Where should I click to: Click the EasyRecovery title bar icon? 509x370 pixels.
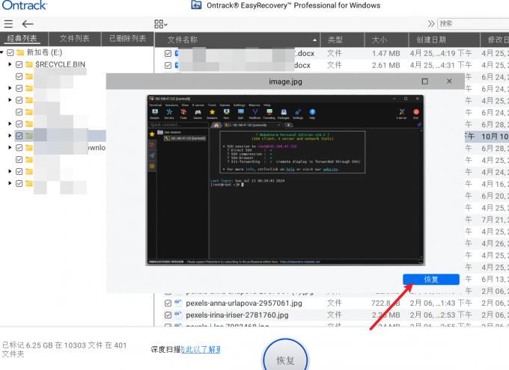(196, 5)
